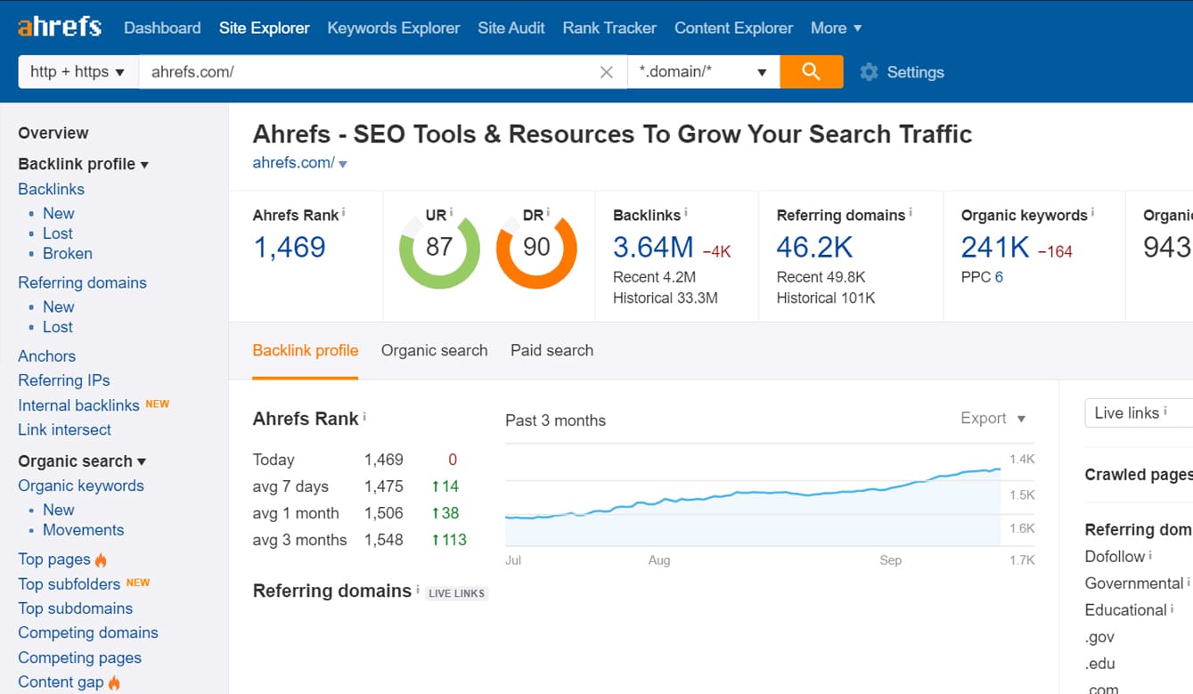The image size is (1193, 694).
Task: Open Organic keywords sidebar link
Action: point(81,486)
